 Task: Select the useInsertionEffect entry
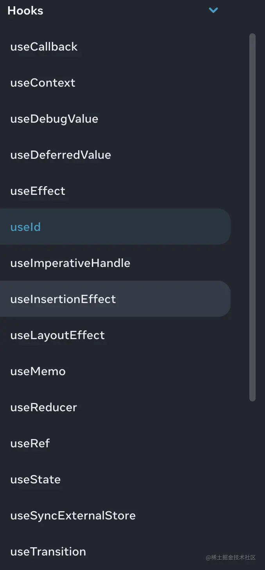tap(63, 299)
